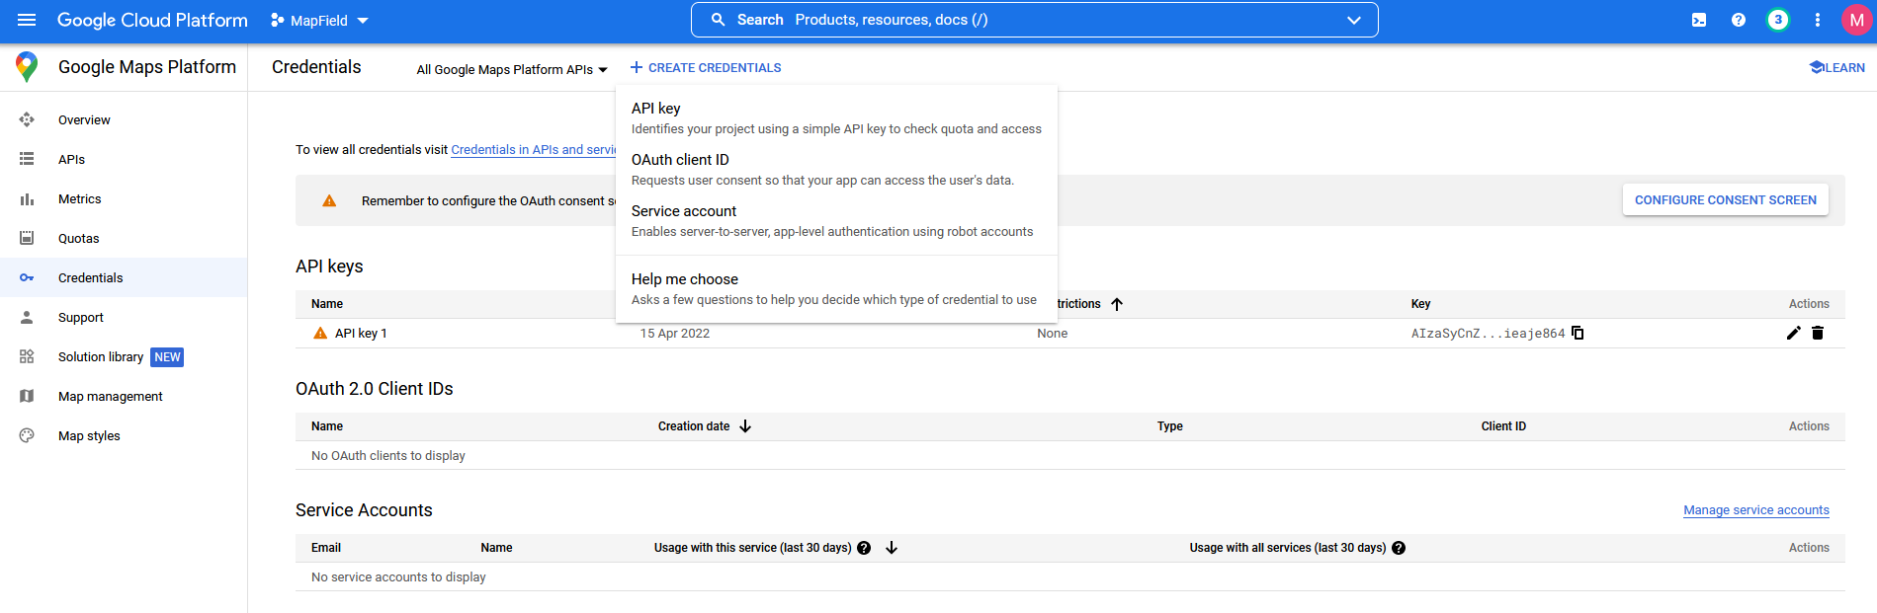Screen dimensions: 1877x613
Task: Sort OAuth clients by Creation date
Action: coord(705,426)
